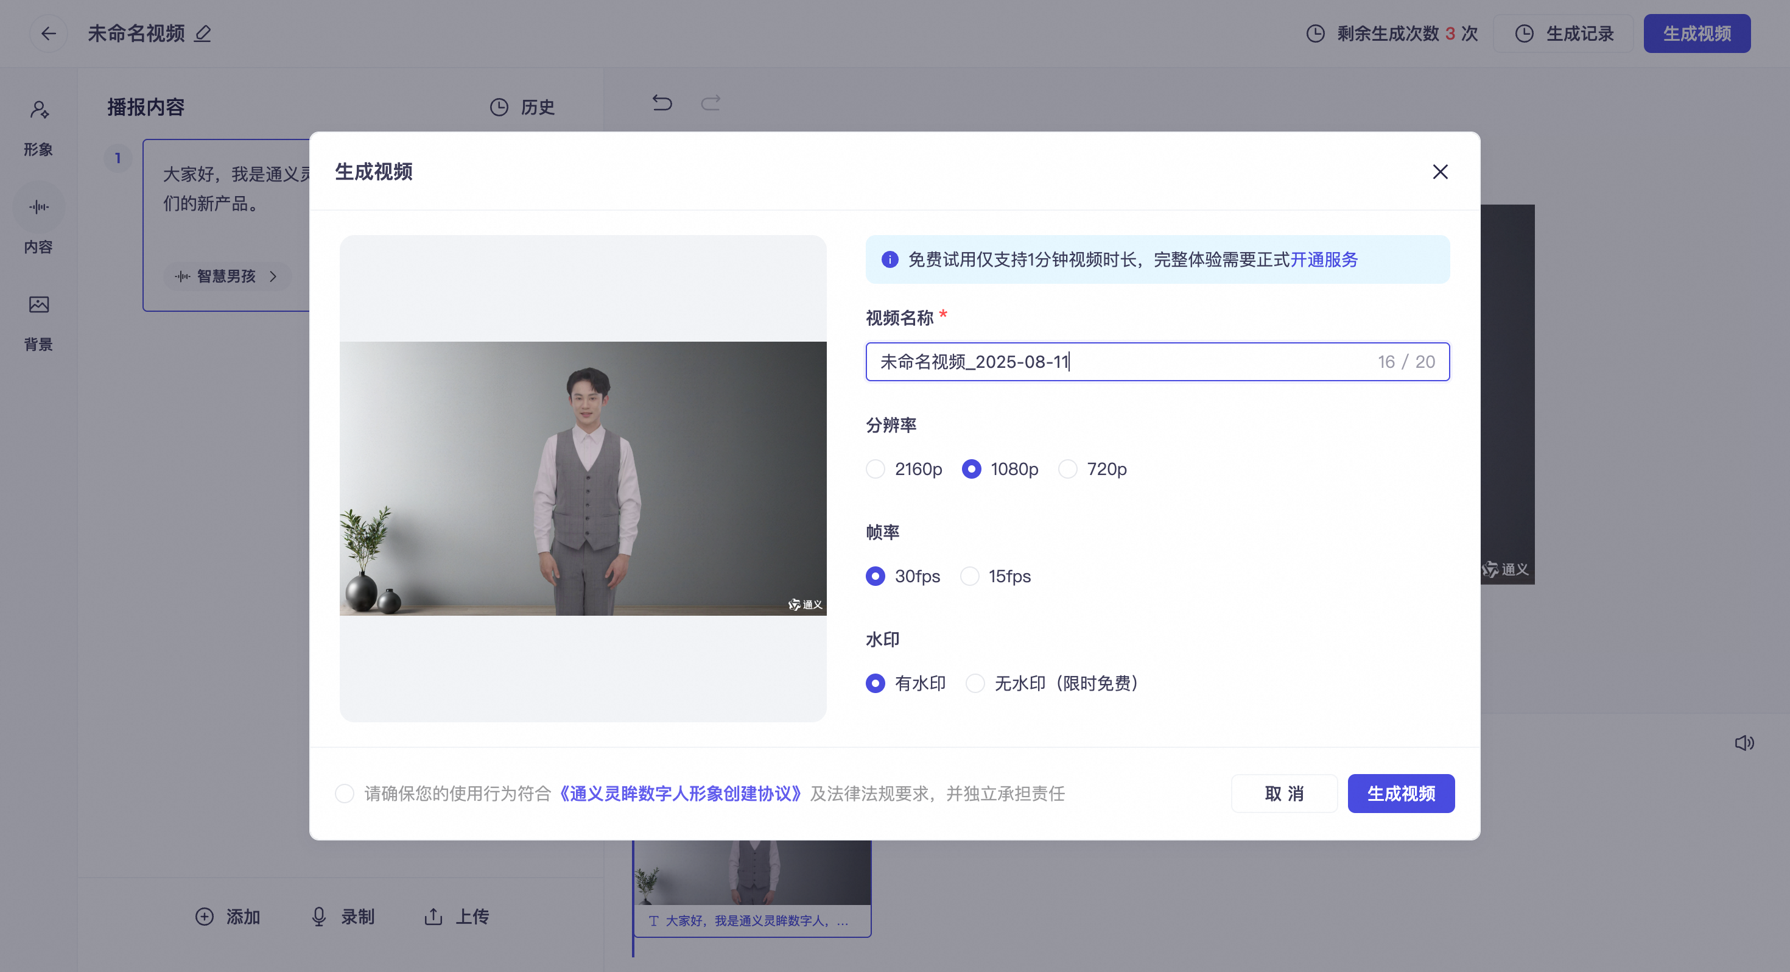Click 添加 to add content
This screenshot has height=972, width=1790.
click(x=227, y=917)
